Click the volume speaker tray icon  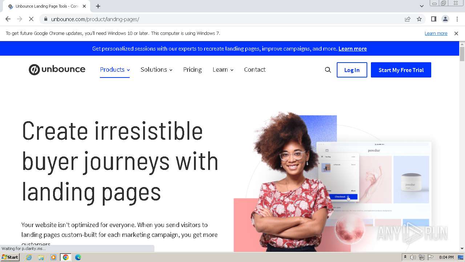pos(413,257)
